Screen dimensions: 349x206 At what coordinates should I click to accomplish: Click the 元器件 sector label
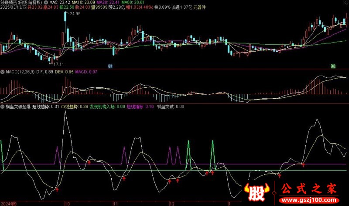coord(199,7)
